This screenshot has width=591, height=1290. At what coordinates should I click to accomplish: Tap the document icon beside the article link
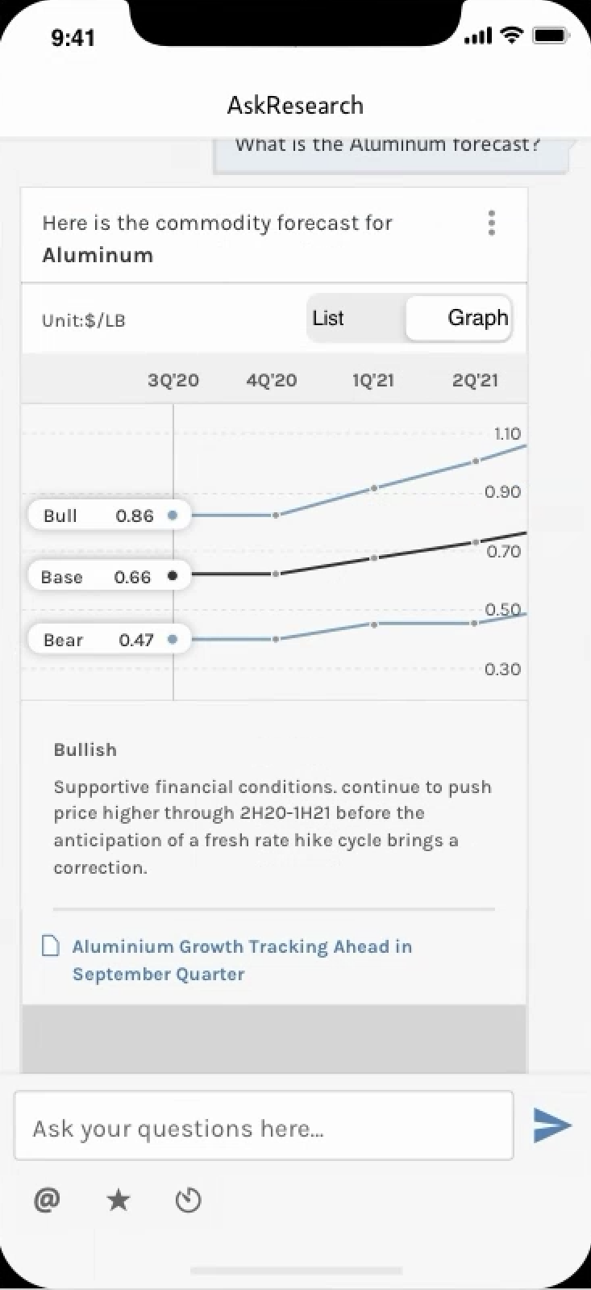(51, 946)
